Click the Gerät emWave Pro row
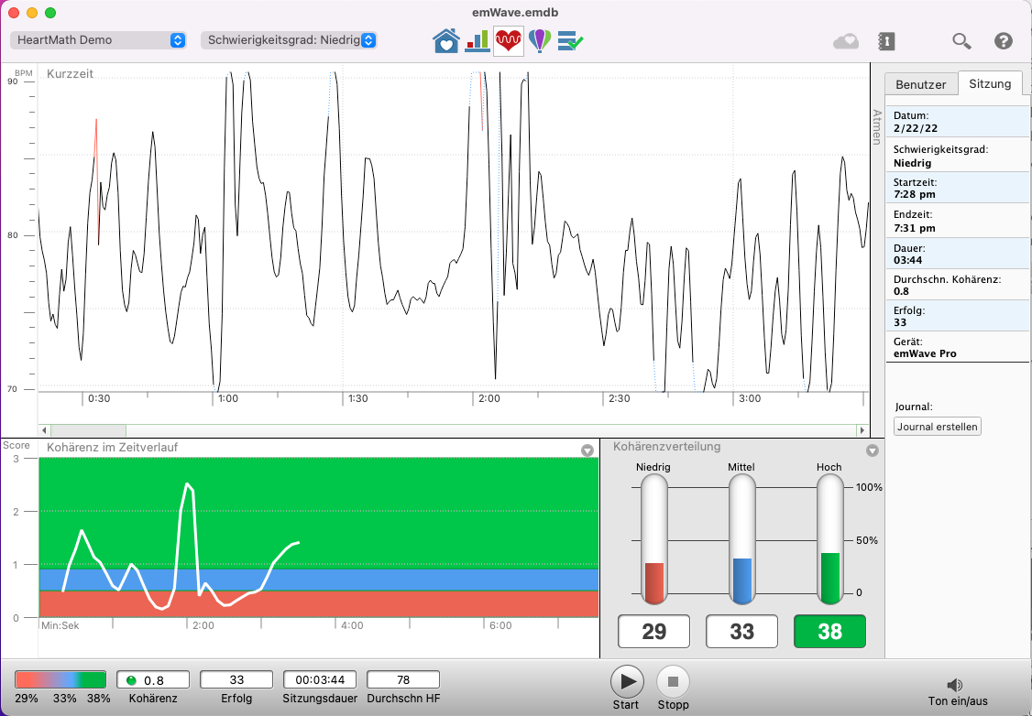This screenshot has height=716, width=1032. [957, 347]
